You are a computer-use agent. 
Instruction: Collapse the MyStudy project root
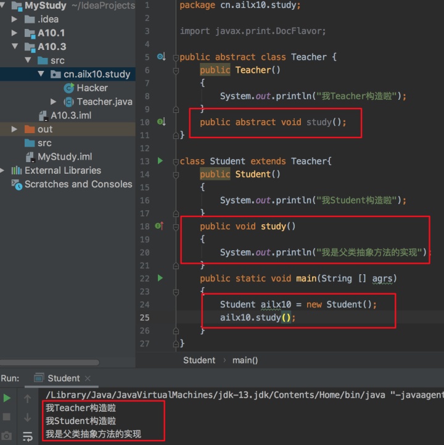pyautogui.click(x=2, y=5)
